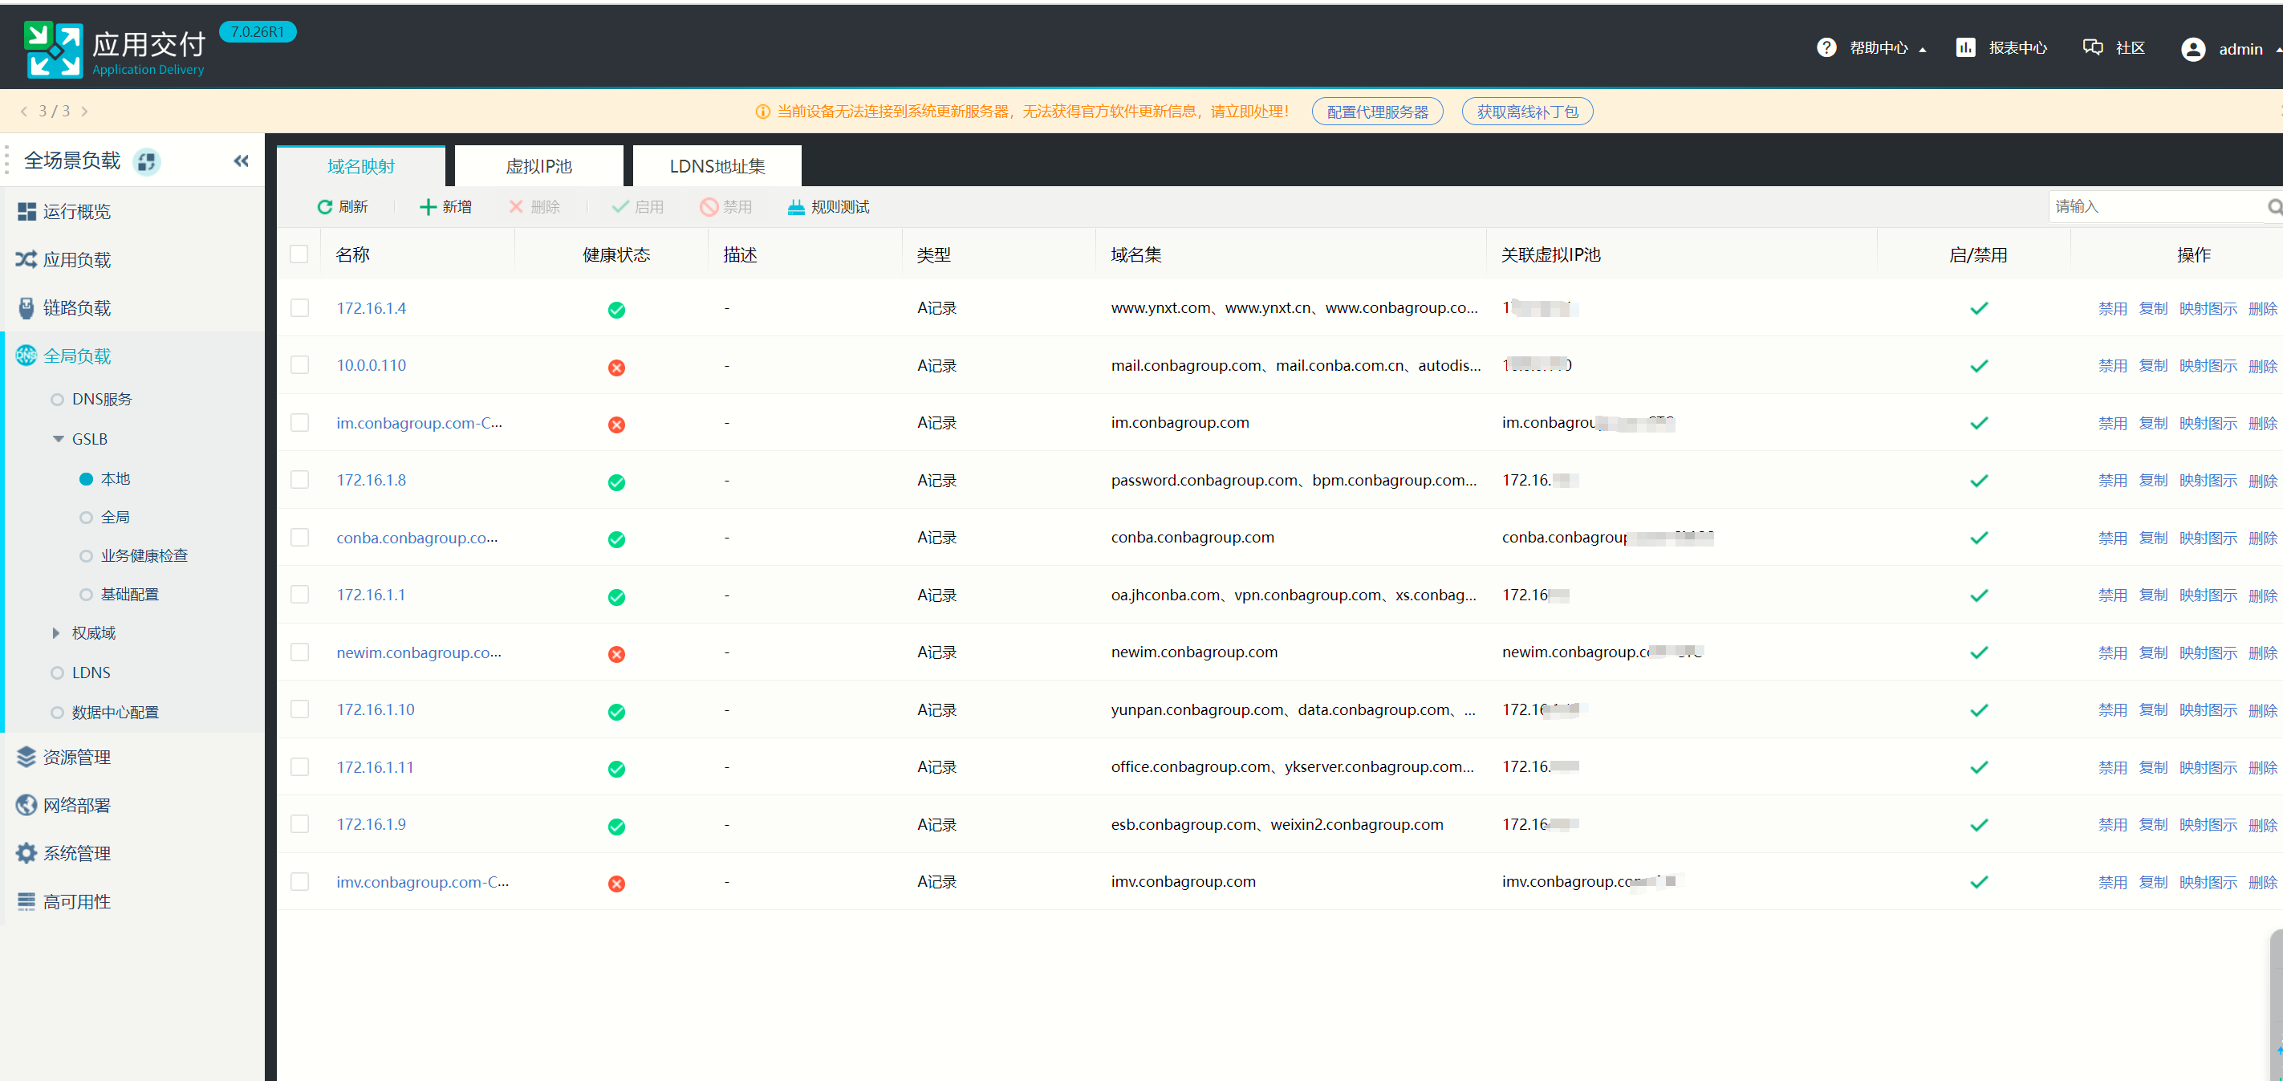
Task: Open 172.16.1.8 mapping name link
Action: pyautogui.click(x=371, y=479)
